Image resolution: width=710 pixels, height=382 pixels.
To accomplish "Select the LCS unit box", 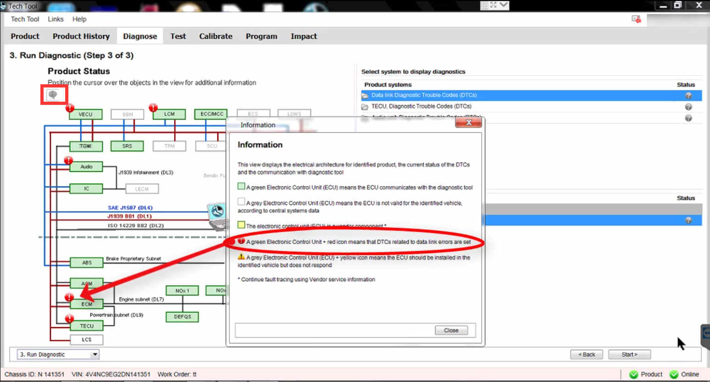I will (87, 340).
